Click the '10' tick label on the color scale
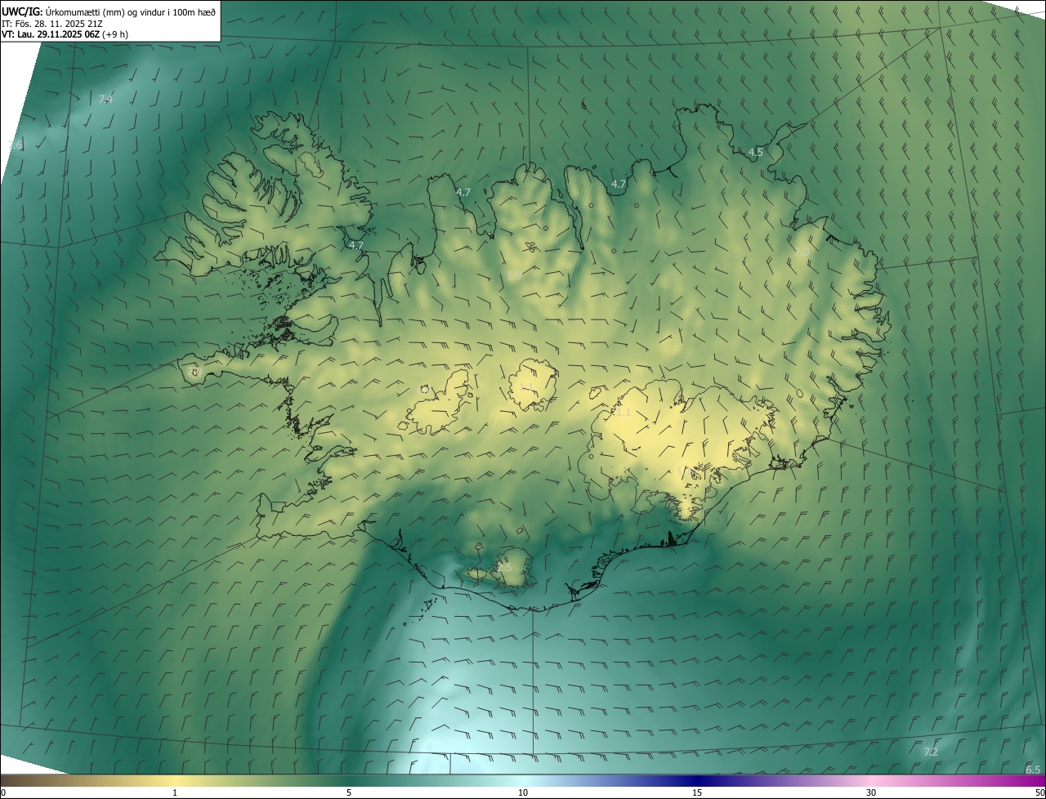This screenshot has width=1046, height=799. click(x=523, y=792)
